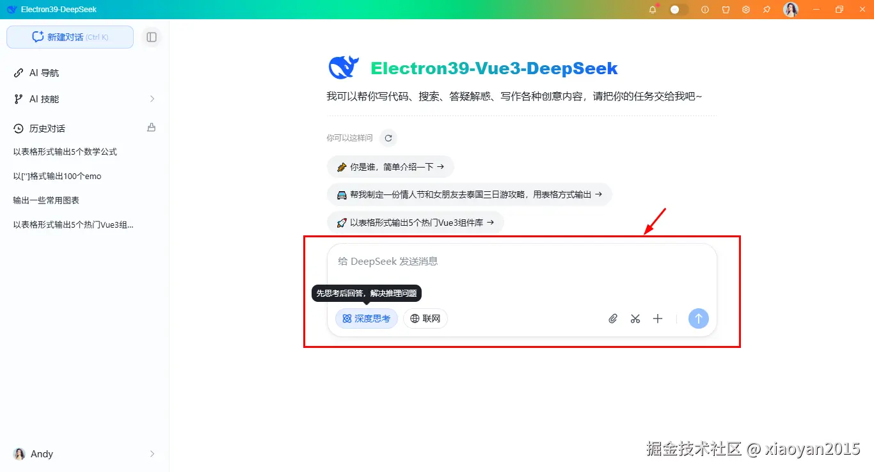Click the DeepSeek whale icon in title bar
This screenshot has width=874, height=472.
click(x=12, y=10)
